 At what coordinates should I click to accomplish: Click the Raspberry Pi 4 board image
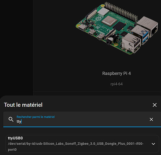[117, 28]
